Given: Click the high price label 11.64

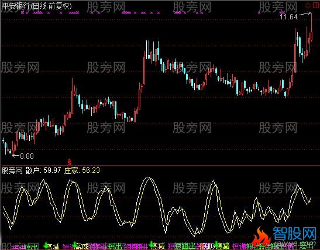Looking at the screenshot, I should (x=288, y=17).
